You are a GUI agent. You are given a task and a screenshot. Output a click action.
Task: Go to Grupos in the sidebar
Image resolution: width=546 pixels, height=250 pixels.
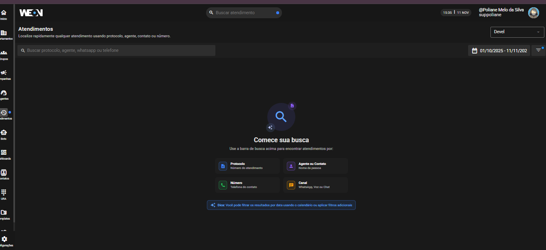4,53
